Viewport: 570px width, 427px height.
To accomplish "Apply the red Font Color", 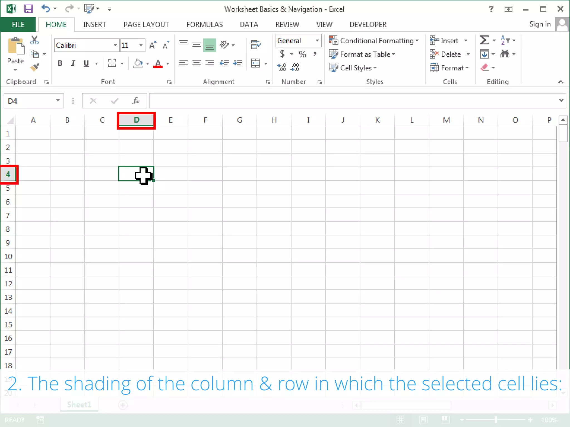I will 158,63.
